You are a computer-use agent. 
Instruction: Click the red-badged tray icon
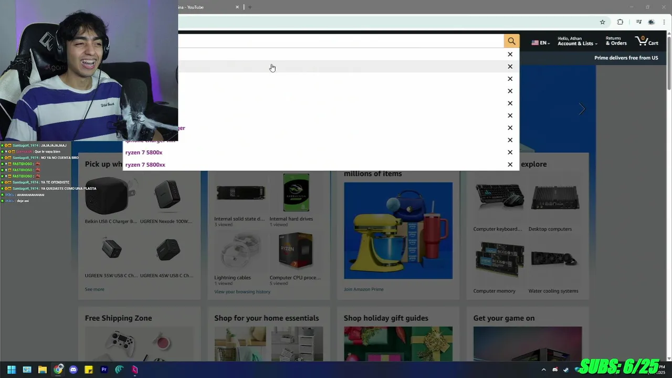[x=555, y=370]
